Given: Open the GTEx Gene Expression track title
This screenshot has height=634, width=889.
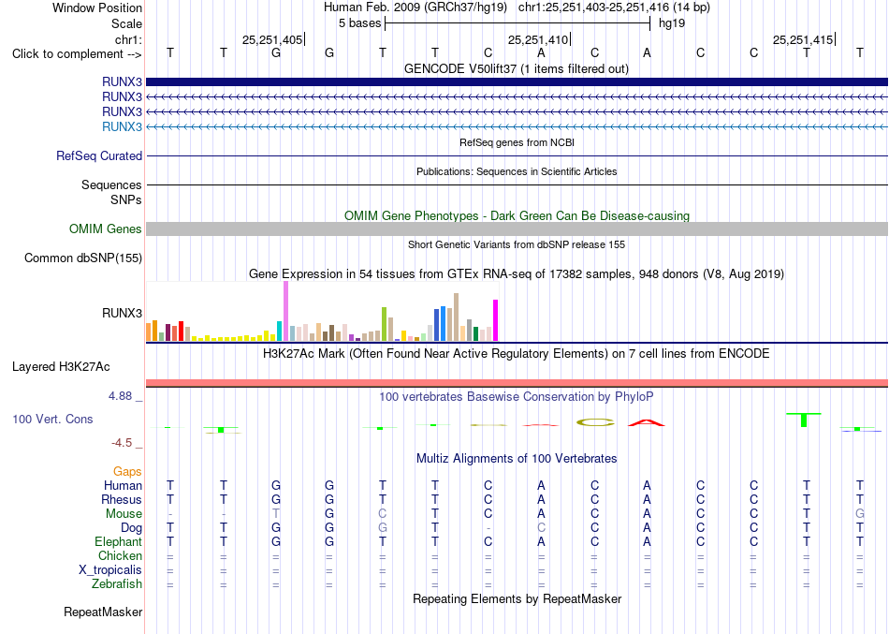Looking at the screenshot, I should click(517, 274).
